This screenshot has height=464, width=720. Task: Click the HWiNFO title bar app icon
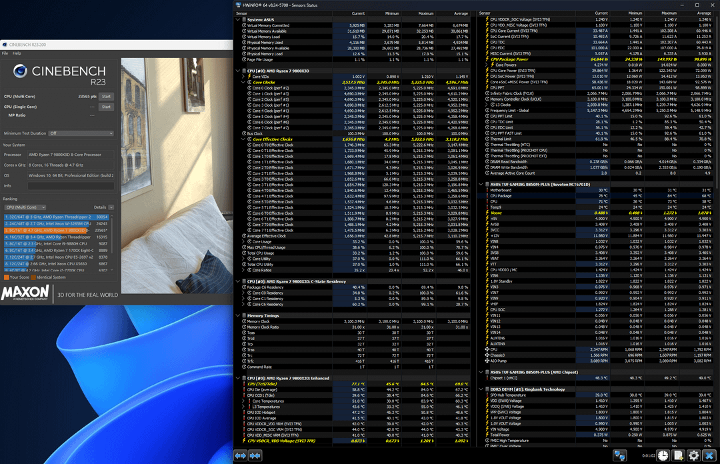238,5
